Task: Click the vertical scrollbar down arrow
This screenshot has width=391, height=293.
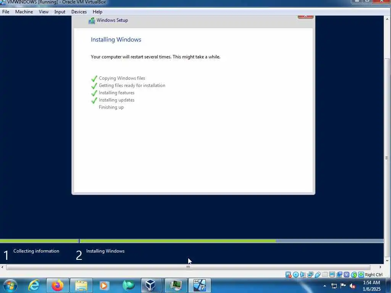Action: coord(387,261)
